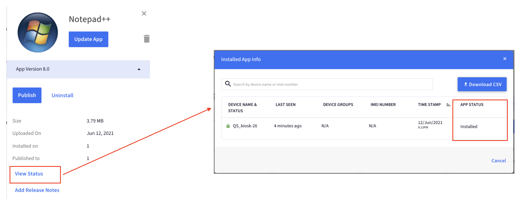Click the Uninstall link
Viewport: 531px width, 217px height.
(x=62, y=95)
